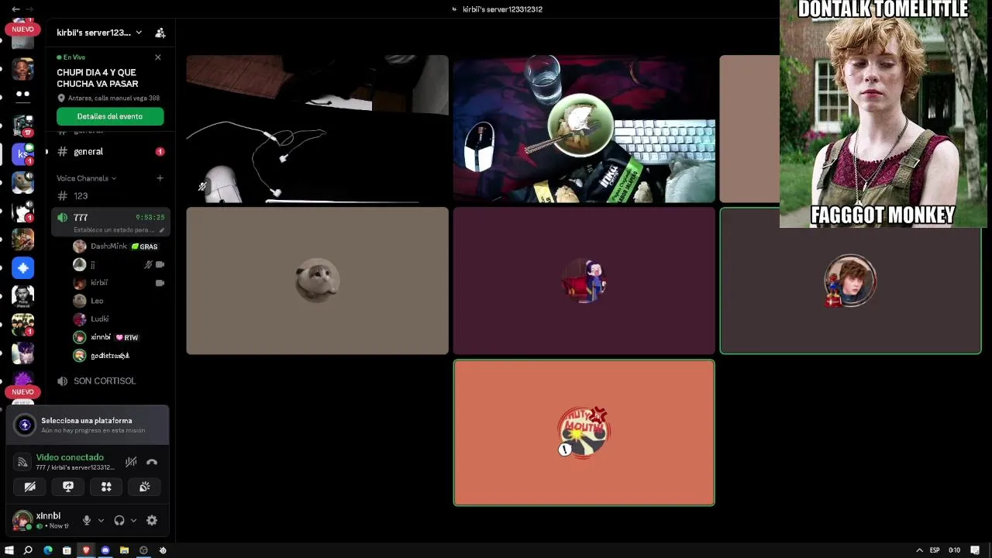Open the Brave browser taskbar icon

pyautogui.click(x=86, y=550)
